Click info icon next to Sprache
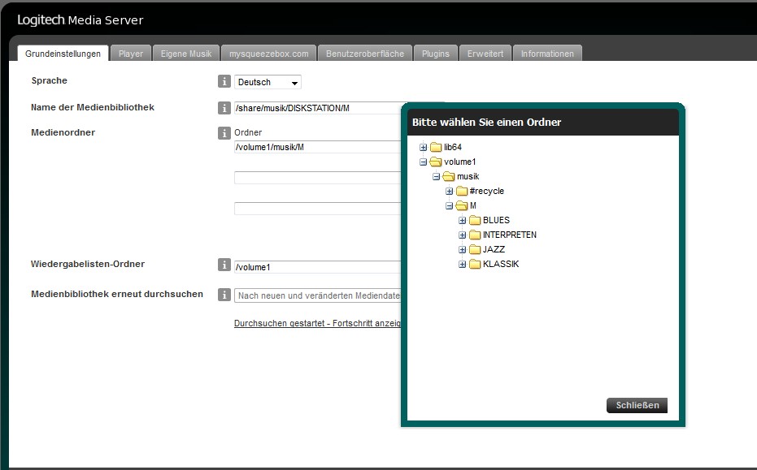This screenshot has width=757, height=470. click(224, 81)
